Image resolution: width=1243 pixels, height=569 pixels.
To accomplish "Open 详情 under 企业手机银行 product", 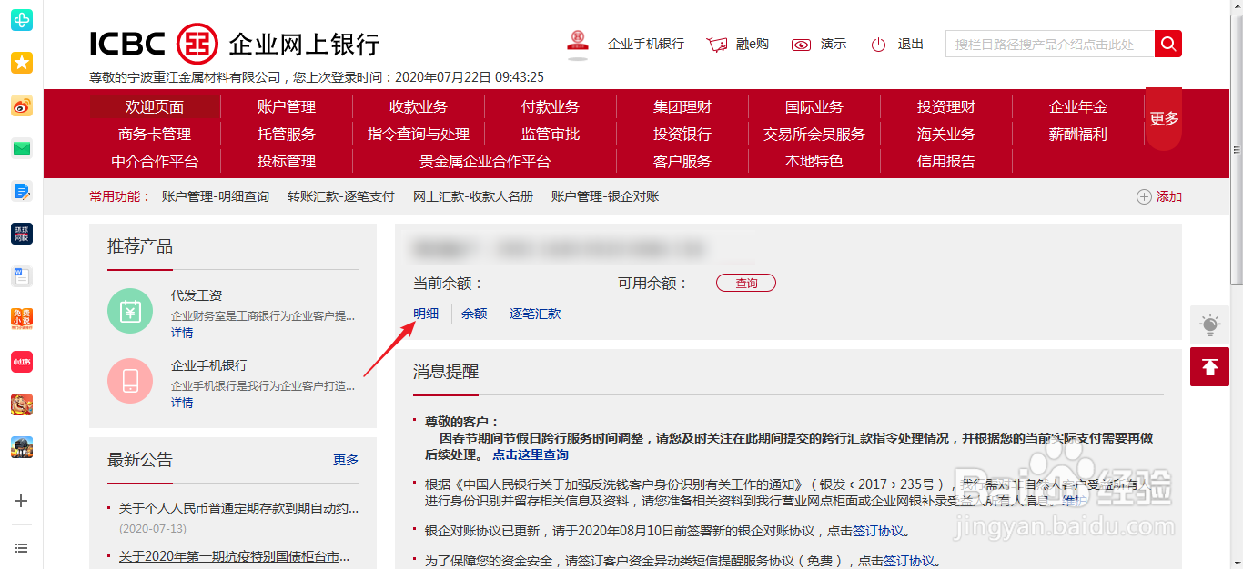I will click(182, 403).
